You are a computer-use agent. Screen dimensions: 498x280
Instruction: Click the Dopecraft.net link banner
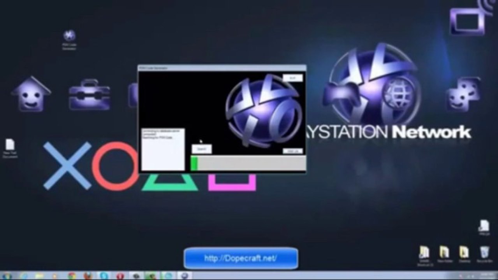click(241, 258)
